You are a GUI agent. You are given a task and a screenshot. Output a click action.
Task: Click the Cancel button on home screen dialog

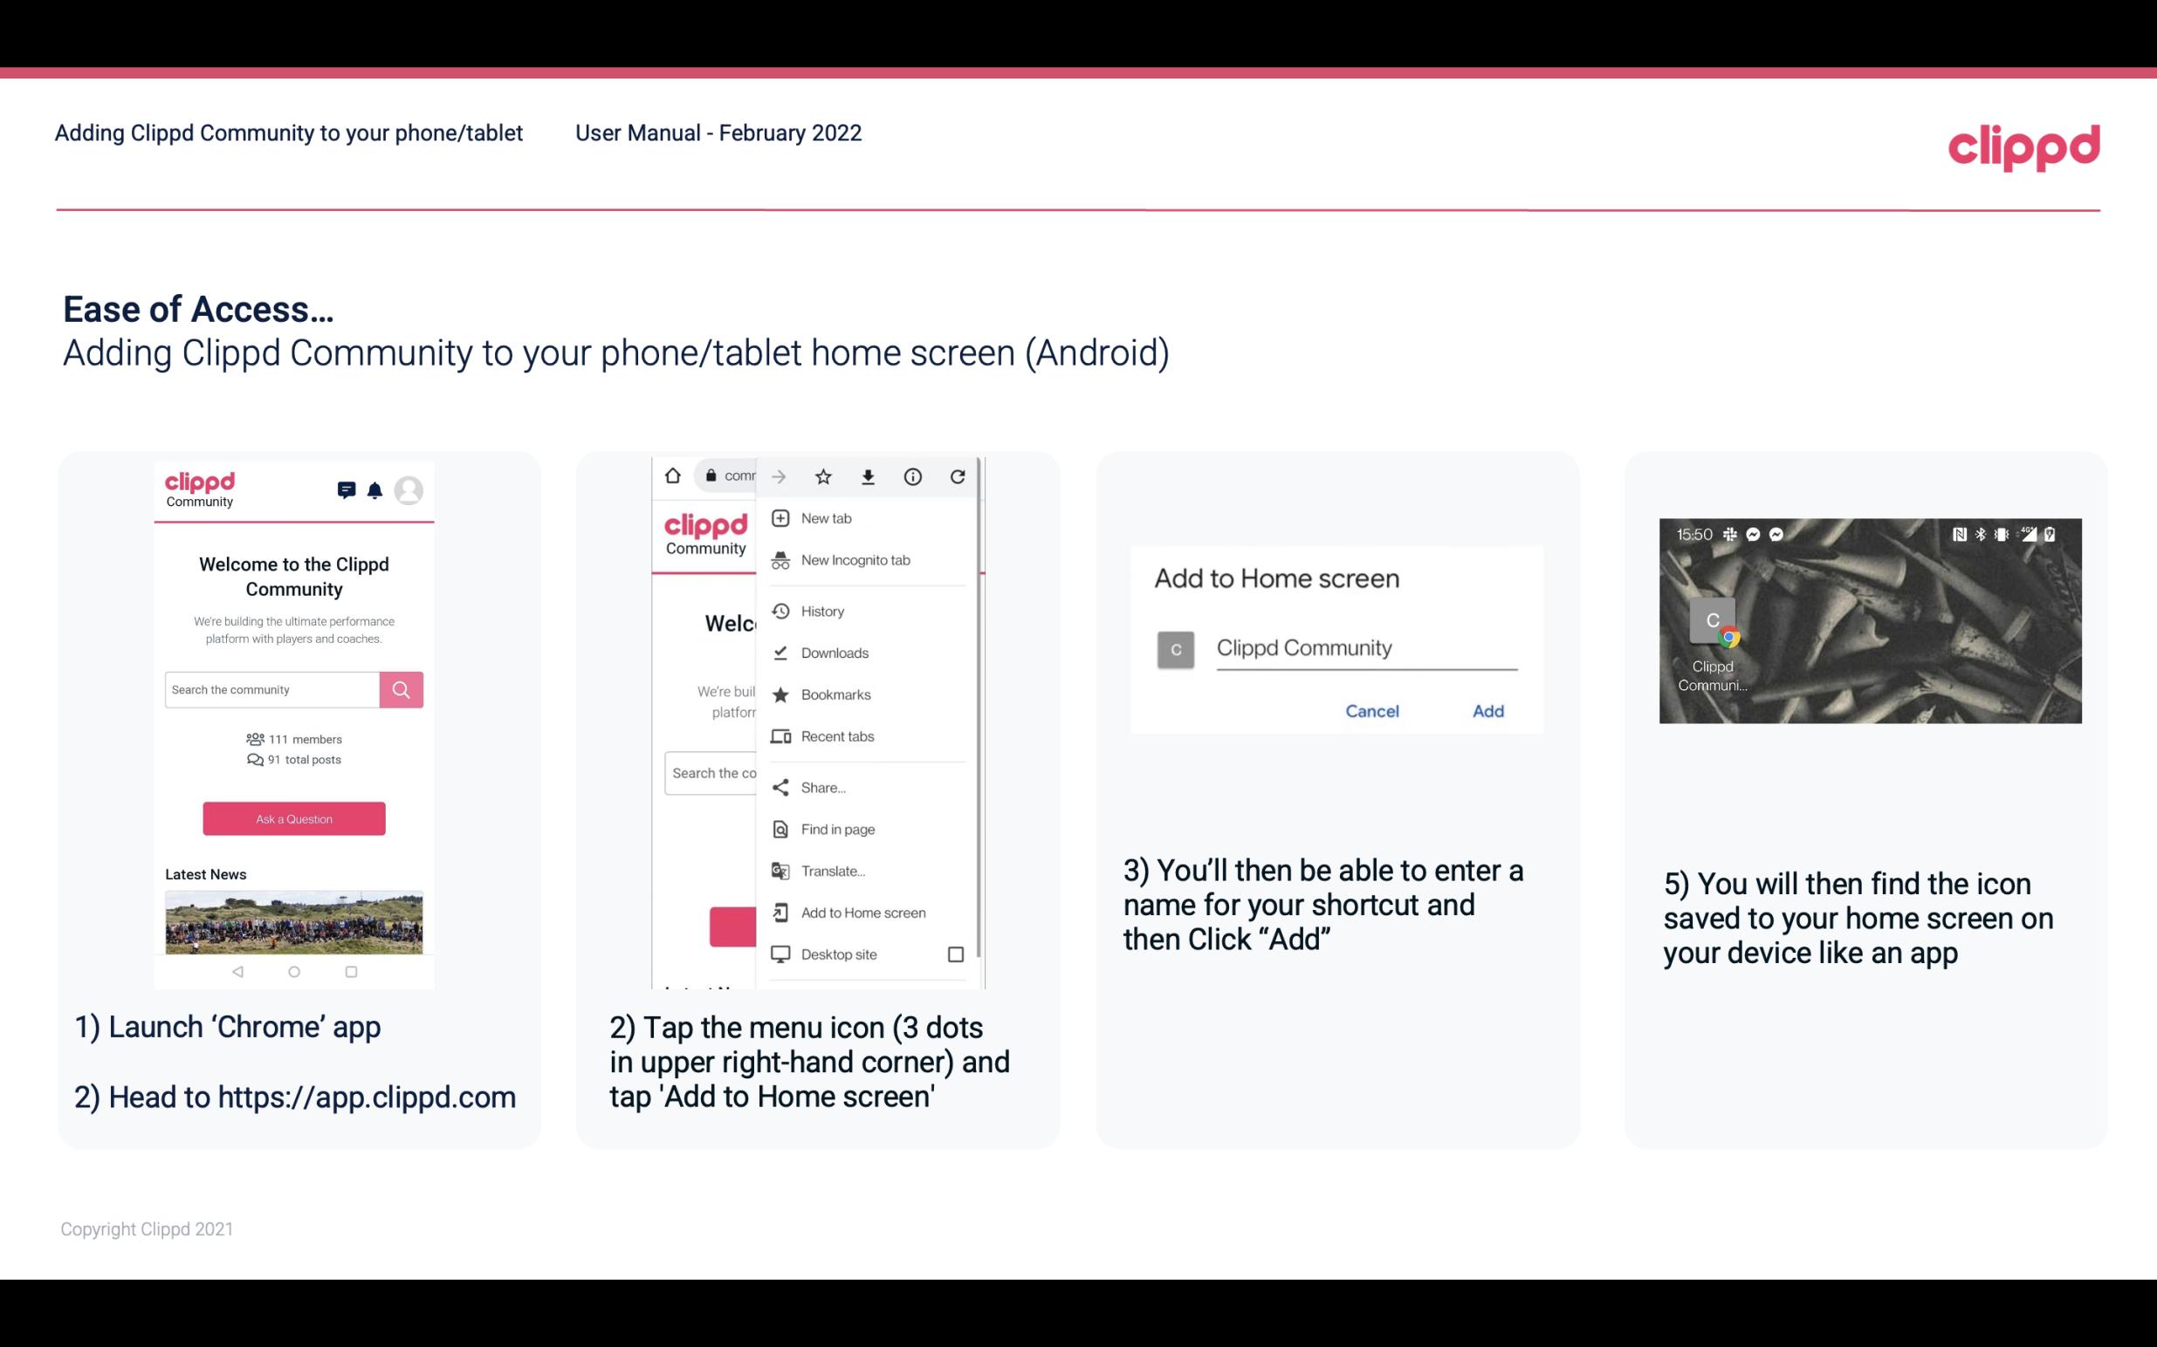coord(1371,711)
